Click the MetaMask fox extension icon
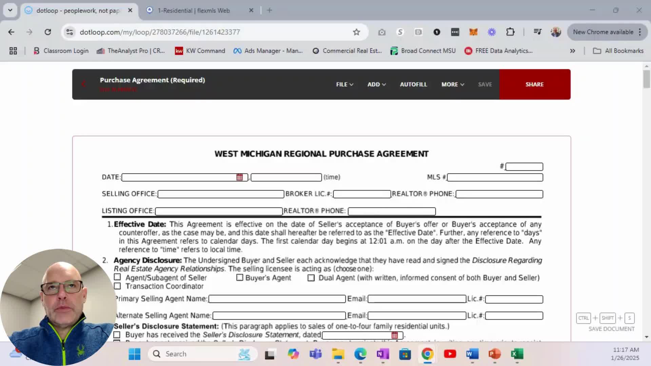 coord(473,32)
